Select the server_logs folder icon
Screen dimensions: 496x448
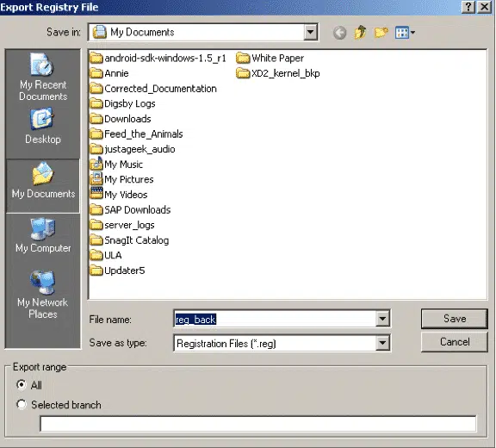tap(96, 225)
